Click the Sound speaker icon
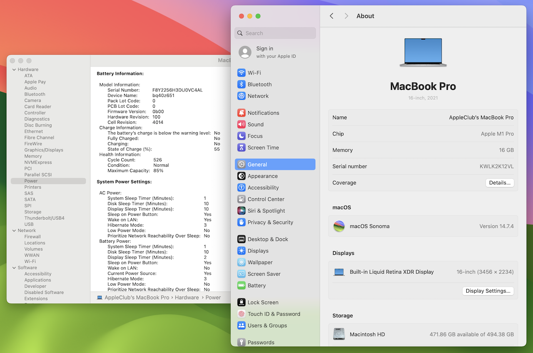The width and height of the screenshot is (533, 353). pyautogui.click(x=242, y=124)
